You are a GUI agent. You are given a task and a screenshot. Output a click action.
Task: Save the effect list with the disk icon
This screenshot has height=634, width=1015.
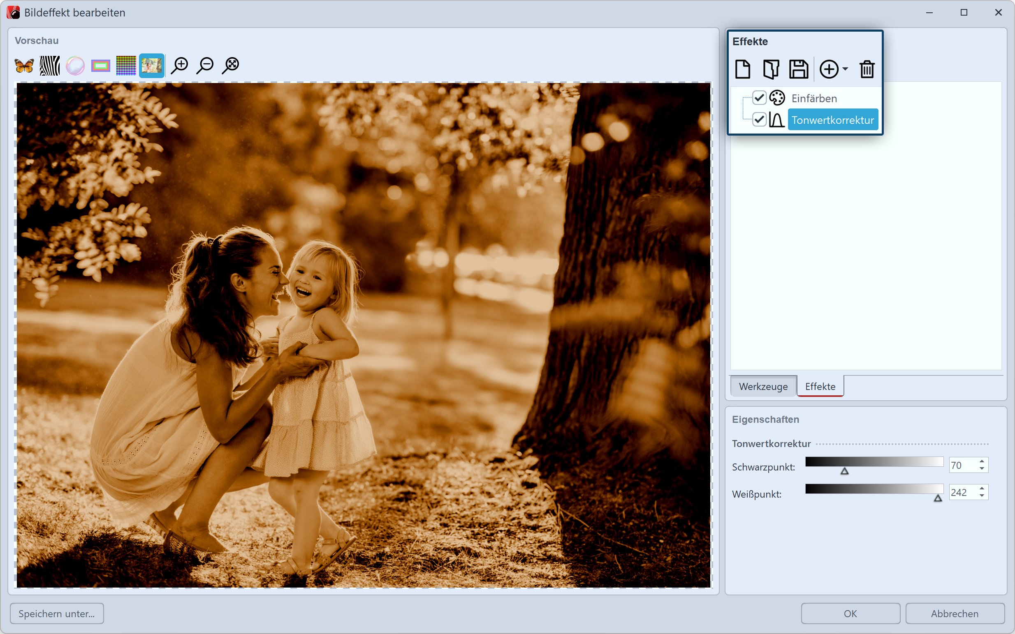(798, 69)
